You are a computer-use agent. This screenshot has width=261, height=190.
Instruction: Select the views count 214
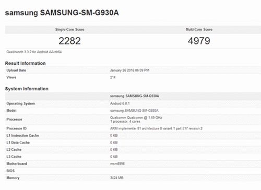[x=113, y=77]
